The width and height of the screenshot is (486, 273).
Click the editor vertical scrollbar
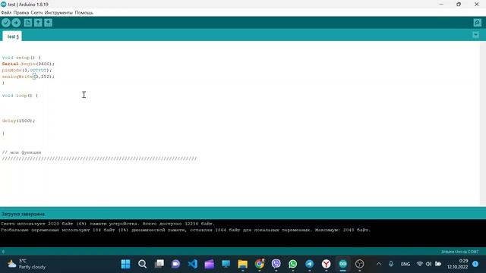483,123
